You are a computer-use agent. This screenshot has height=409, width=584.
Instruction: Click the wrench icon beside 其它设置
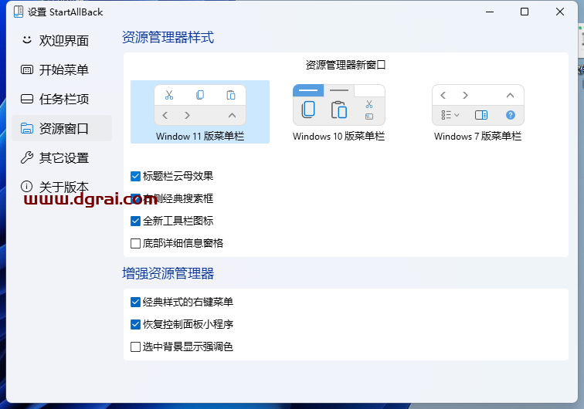click(x=27, y=157)
